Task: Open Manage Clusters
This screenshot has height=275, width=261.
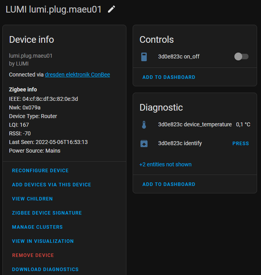Action: [37, 227]
